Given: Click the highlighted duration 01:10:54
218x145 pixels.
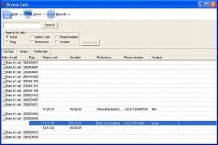Looking at the screenshot, I should (76, 123).
